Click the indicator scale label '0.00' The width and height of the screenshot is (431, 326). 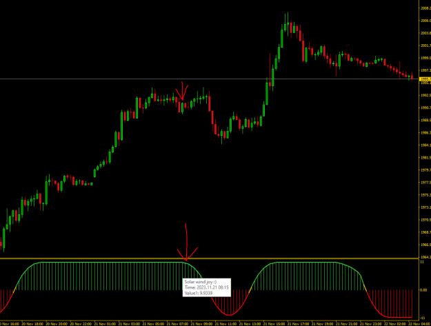click(423, 290)
